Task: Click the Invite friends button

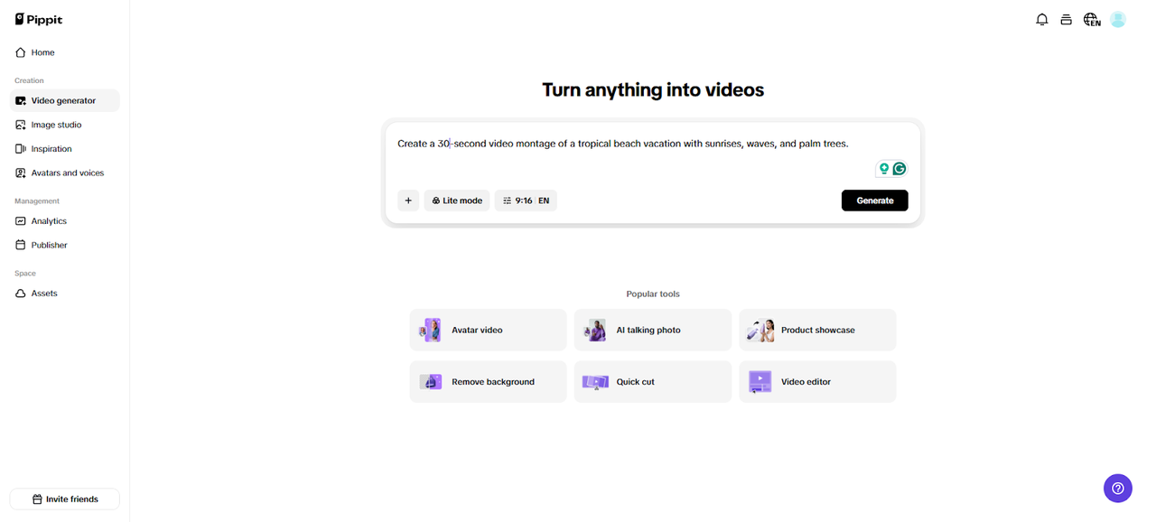Action: 64,499
